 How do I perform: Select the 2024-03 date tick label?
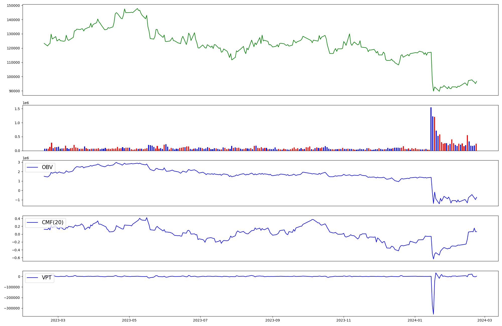tap(484, 320)
